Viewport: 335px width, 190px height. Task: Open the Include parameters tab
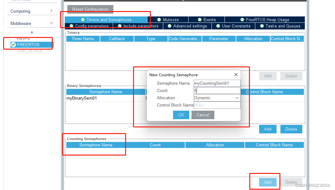pyautogui.click(x=138, y=26)
